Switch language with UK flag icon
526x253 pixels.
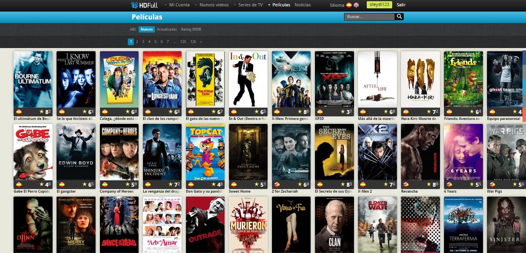pos(356,5)
